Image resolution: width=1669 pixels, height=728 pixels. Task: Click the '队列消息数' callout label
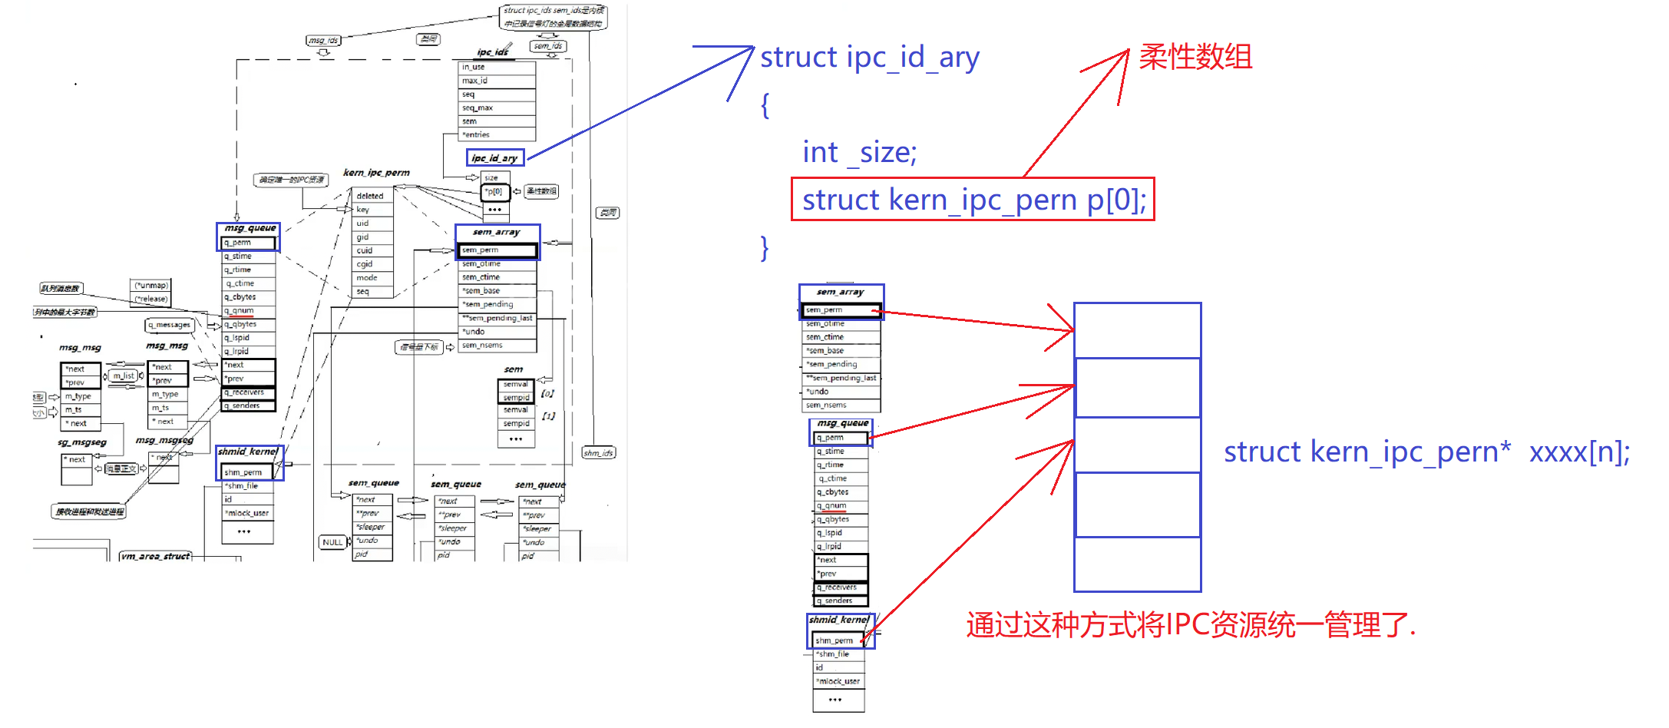tap(61, 289)
